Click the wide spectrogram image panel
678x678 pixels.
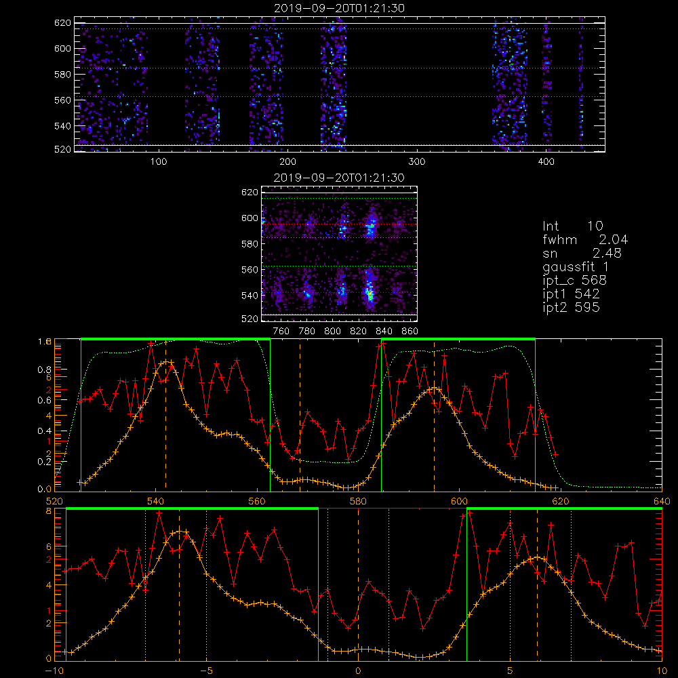(x=340, y=84)
